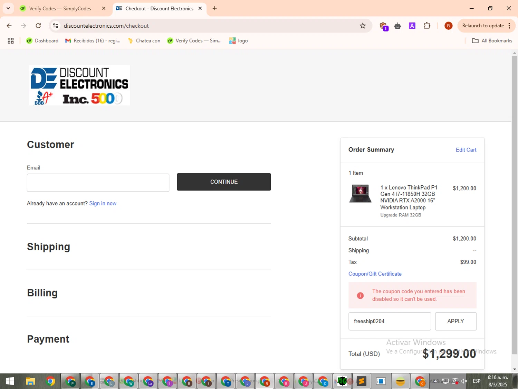The height and width of the screenshot is (389, 518).
Task: Follow the Sign in now link
Action: tap(103, 203)
